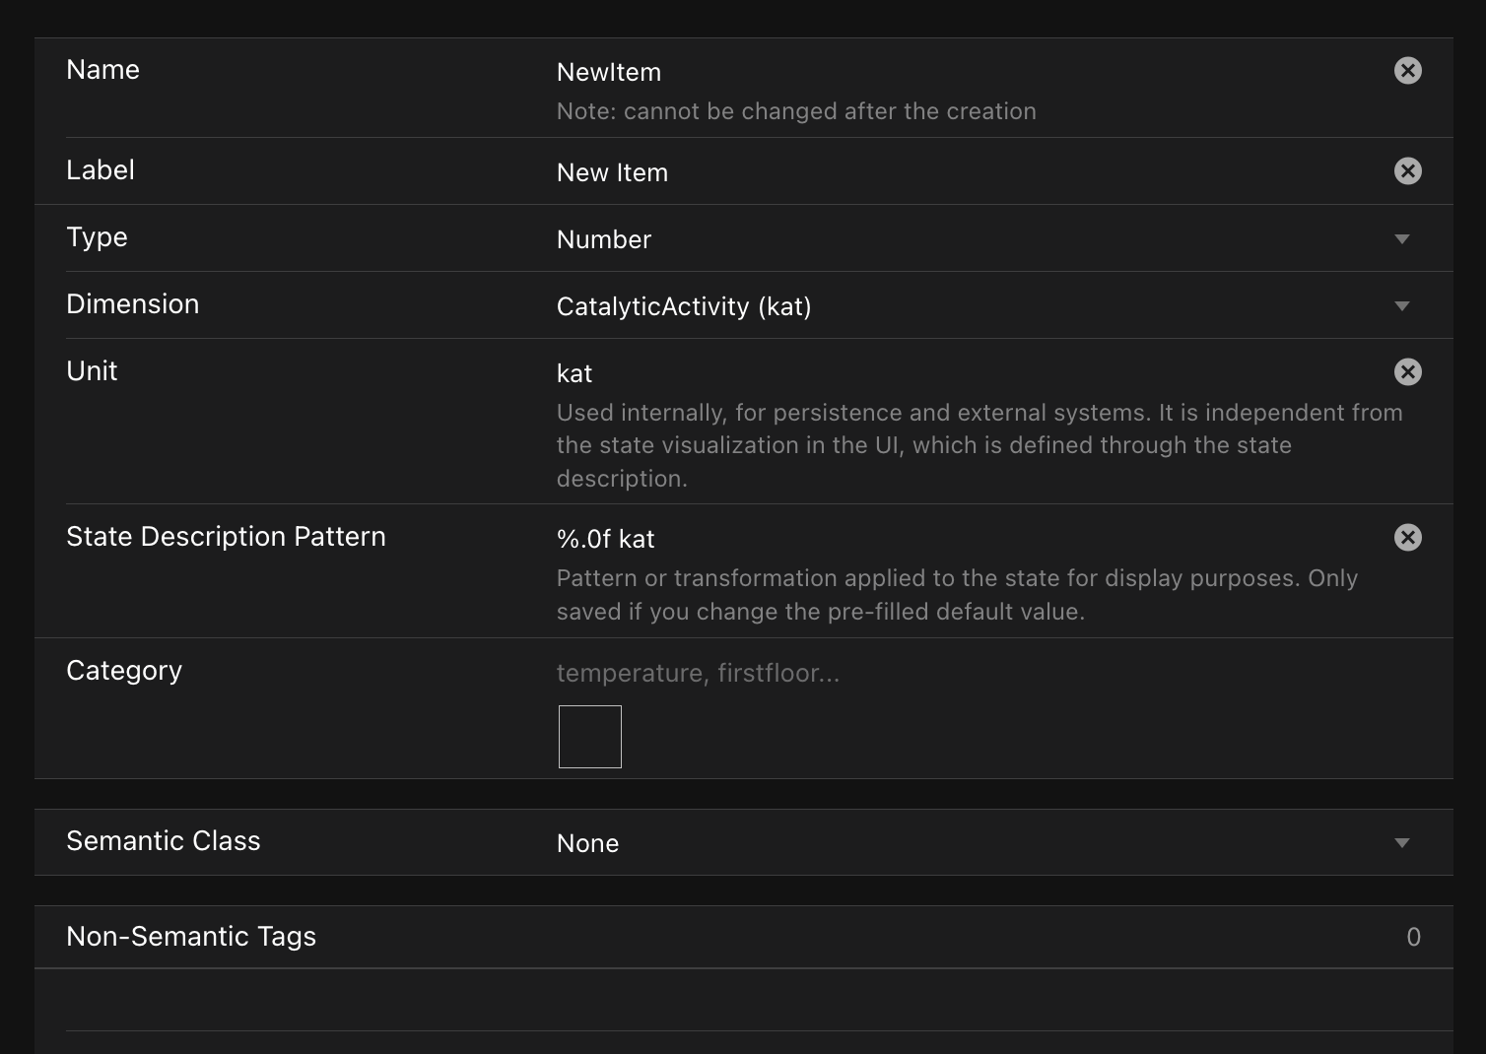Viewport: 1486px width, 1054px height.
Task: Click the empty category icon preview box
Action: pyautogui.click(x=589, y=737)
